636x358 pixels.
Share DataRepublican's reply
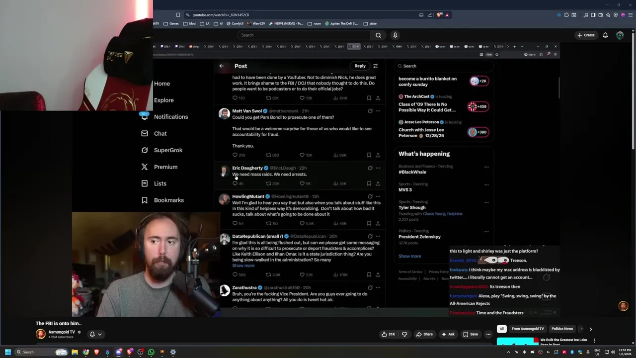pyautogui.click(x=378, y=274)
